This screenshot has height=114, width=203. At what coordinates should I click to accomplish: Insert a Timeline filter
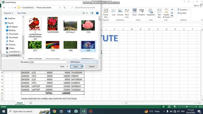click(141, 12)
